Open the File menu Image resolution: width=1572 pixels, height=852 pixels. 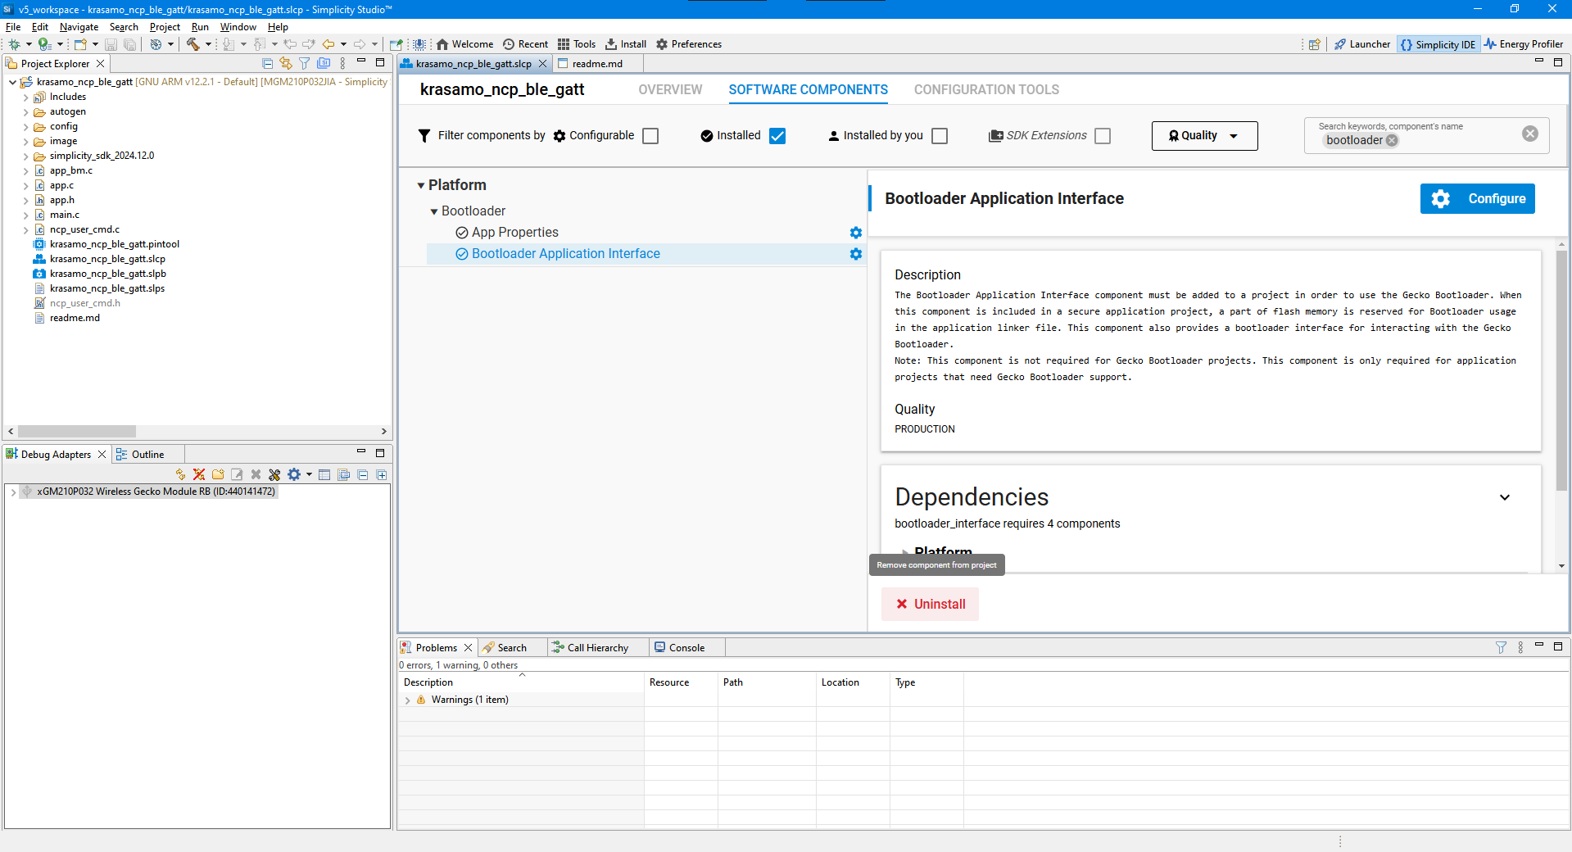13,27
